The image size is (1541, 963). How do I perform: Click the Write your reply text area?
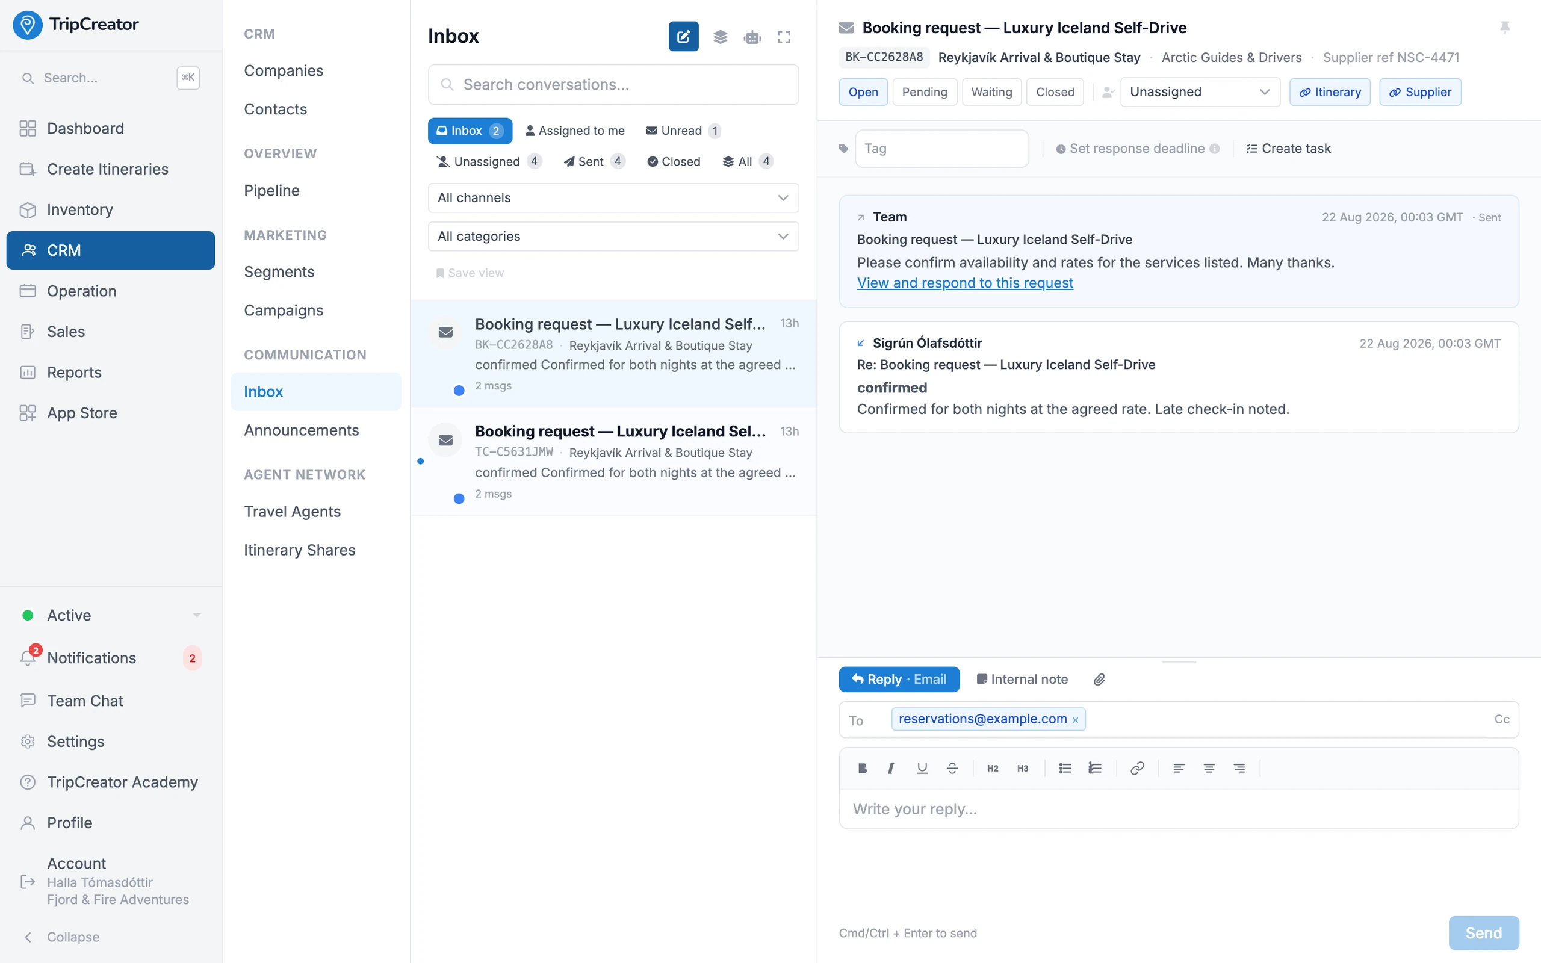1179,809
